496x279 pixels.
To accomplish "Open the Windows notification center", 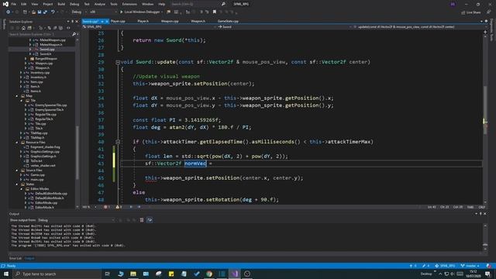I will (x=487, y=274).
